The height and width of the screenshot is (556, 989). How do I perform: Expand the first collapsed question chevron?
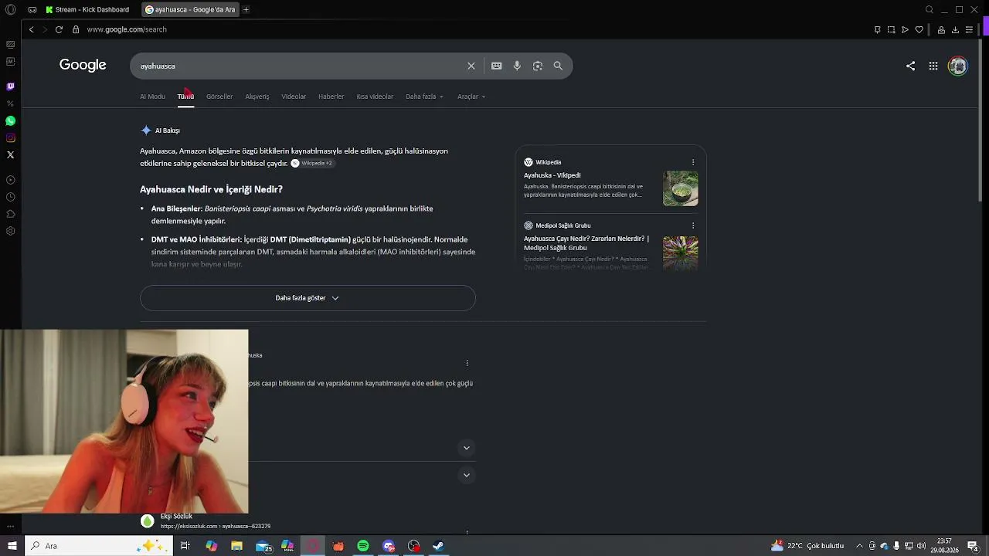pos(466,448)
